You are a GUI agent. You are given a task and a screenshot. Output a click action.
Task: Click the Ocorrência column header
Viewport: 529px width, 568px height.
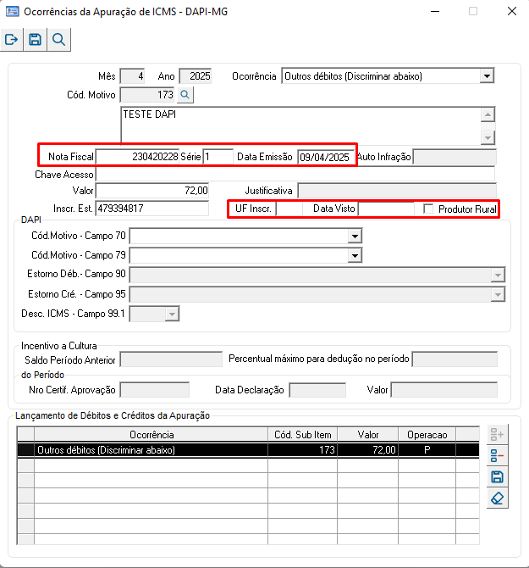click(152, 434)
